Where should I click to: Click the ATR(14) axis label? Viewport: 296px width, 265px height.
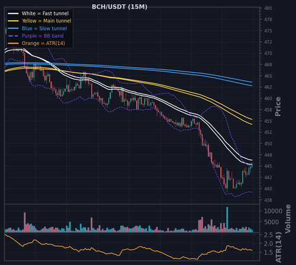point(278,247)
